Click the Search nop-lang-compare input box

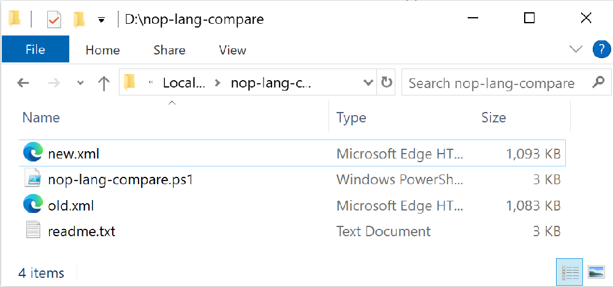coord(492,83)
